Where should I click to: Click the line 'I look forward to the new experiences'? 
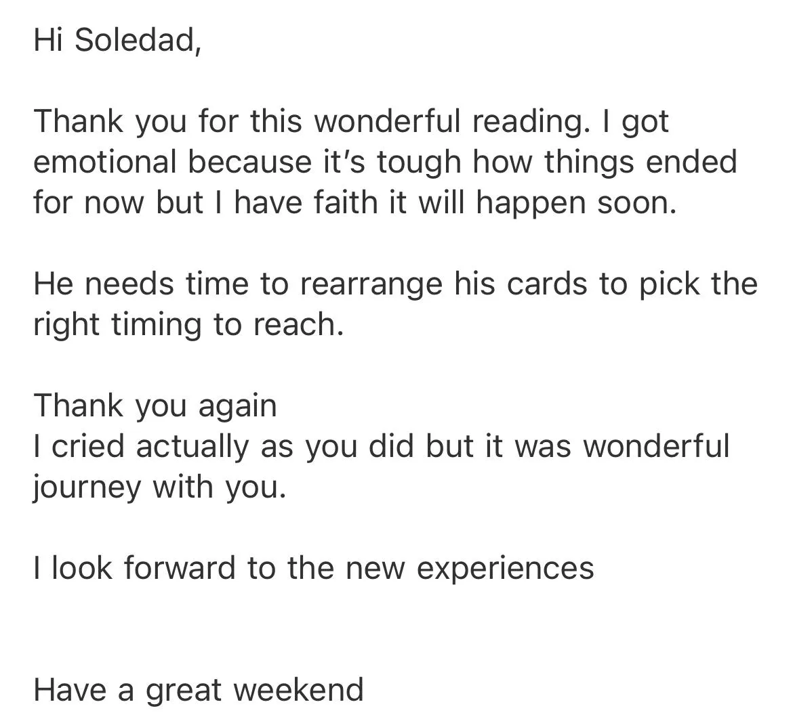[314, 569]
